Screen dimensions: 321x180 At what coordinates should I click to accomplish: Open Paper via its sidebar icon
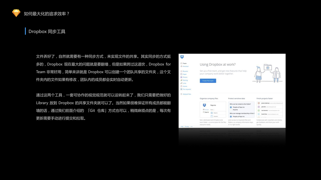pos(181,74)
